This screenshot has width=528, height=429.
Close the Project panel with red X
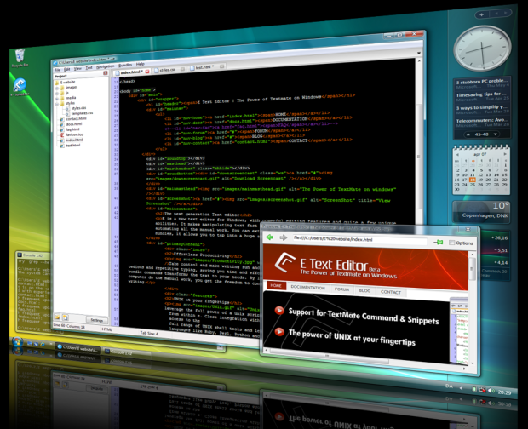click(106, 72)
